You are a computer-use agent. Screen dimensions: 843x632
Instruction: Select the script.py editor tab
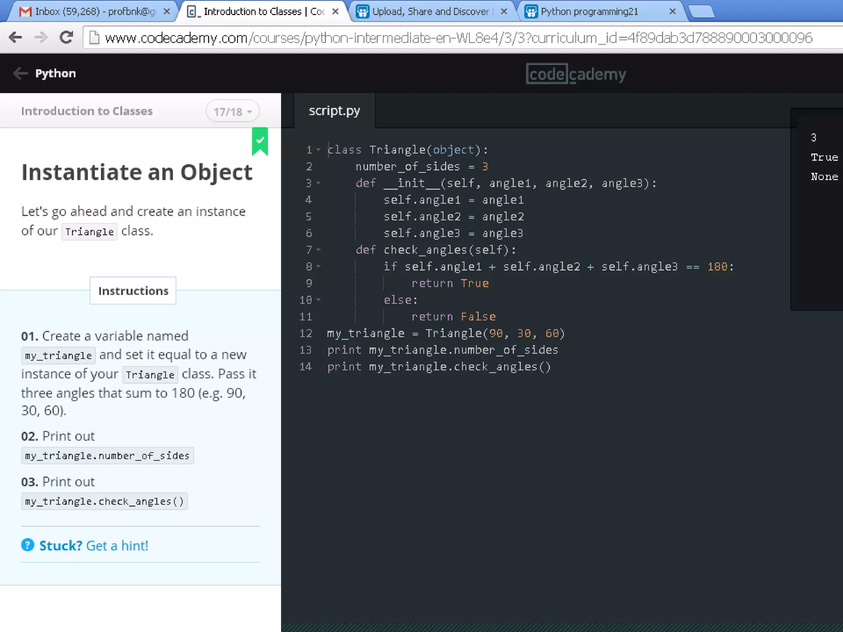pyautogui.click(x=334, y=110)
